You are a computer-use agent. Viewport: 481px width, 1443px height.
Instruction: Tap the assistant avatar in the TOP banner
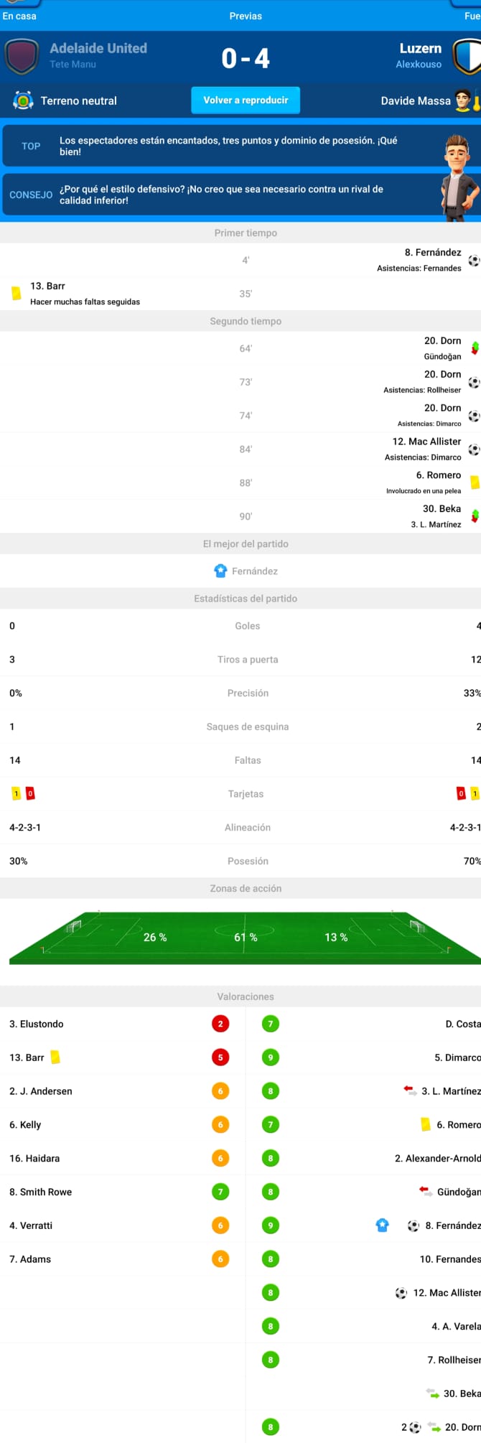point(458,151)
